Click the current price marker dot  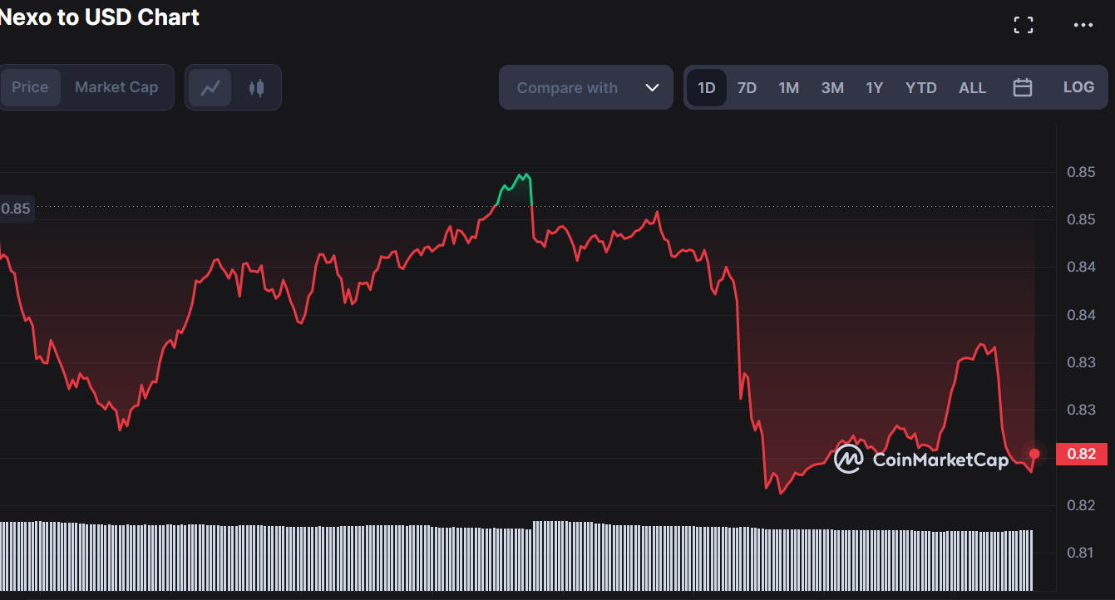coord(1034,455)
